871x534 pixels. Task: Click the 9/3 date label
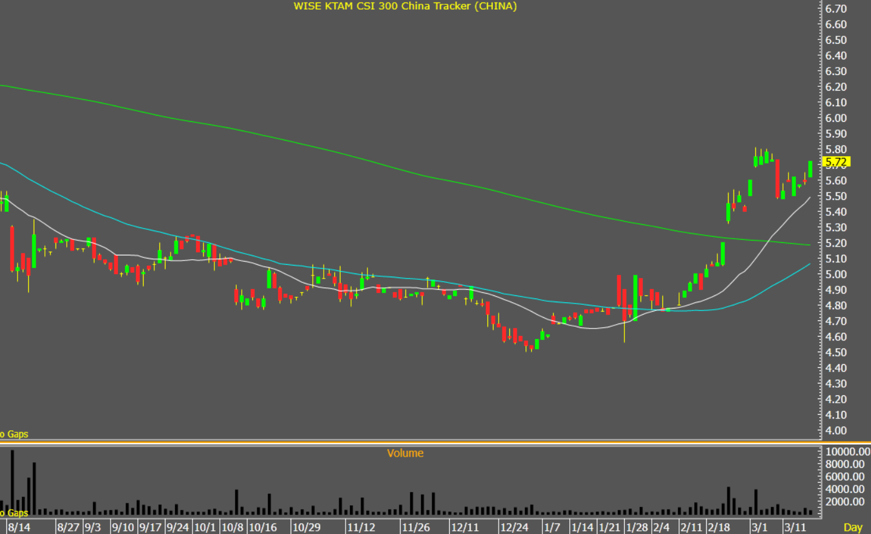coord(92,528)
